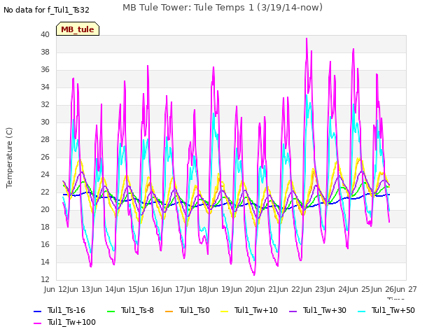Image resolution: width=448 pixels, height=336 pixels.
Task: Click the green Tul1_Ts-8 legend swatch
Action: [111, 311]
